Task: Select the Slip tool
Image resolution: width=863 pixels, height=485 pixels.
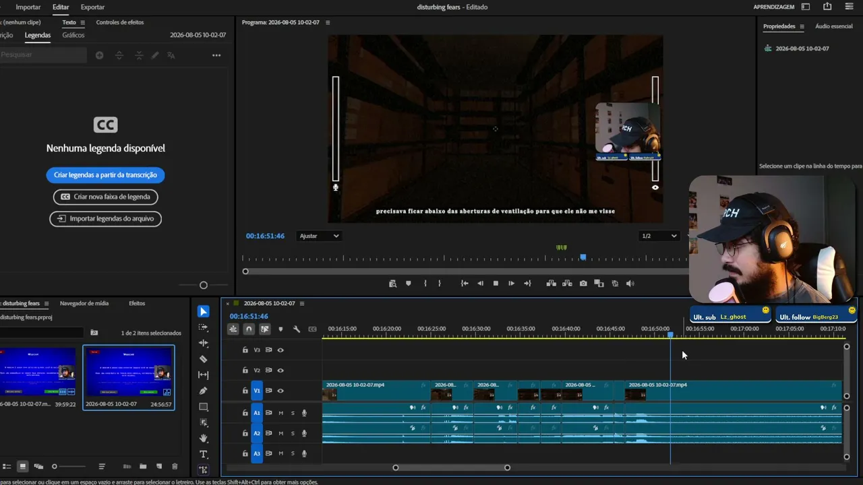Action: tap(204, 375)
